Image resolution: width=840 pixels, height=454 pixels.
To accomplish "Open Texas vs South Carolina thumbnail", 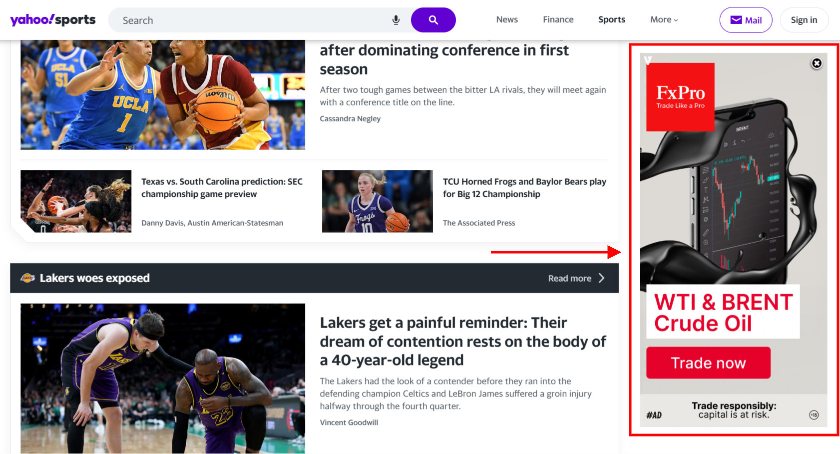I will click(x=76, y=201).
